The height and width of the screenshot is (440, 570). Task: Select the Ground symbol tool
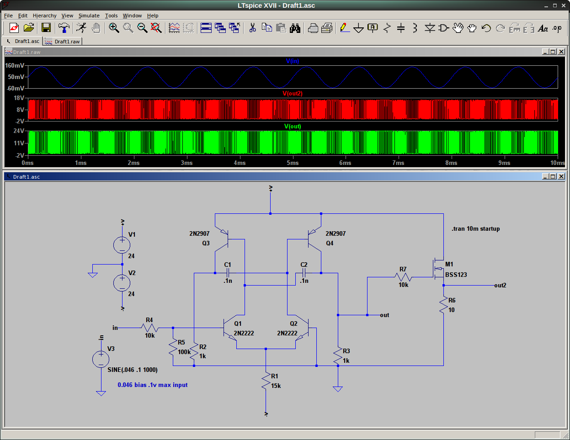tap(359, 28)
